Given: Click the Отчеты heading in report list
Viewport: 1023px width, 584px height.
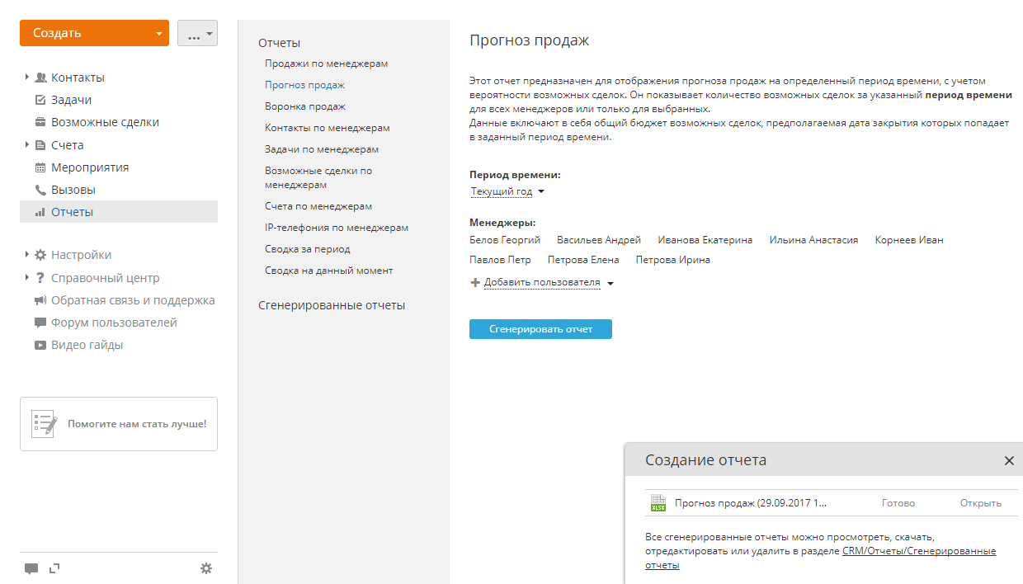Looking at the screenshot, I should 279,43.
